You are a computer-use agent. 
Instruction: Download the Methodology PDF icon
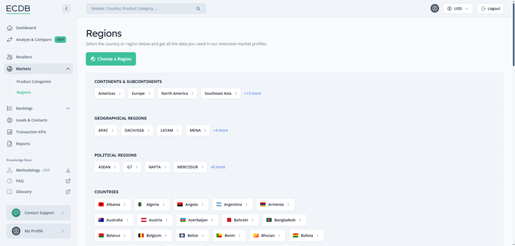(68, 170)
